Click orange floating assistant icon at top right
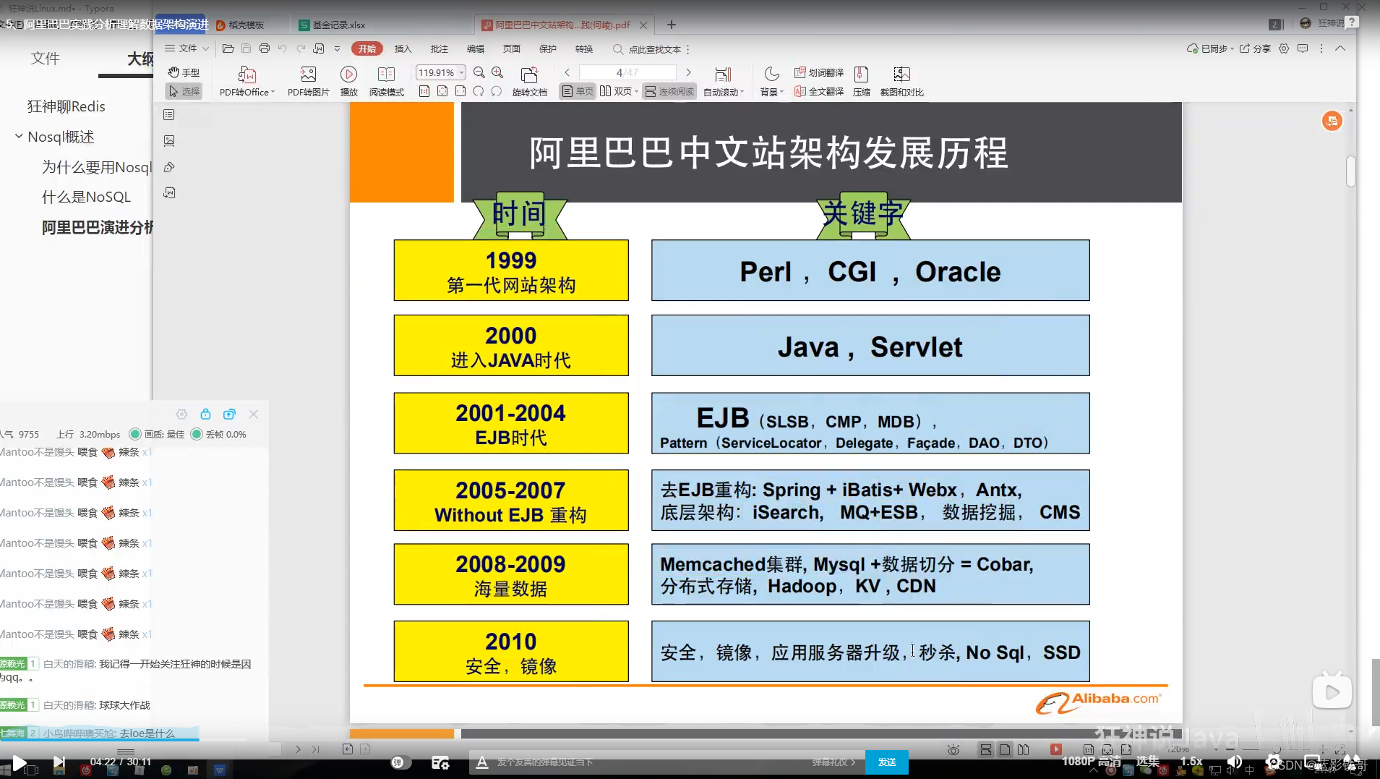Screen dimensions: 1380x779 (1332, 121)
